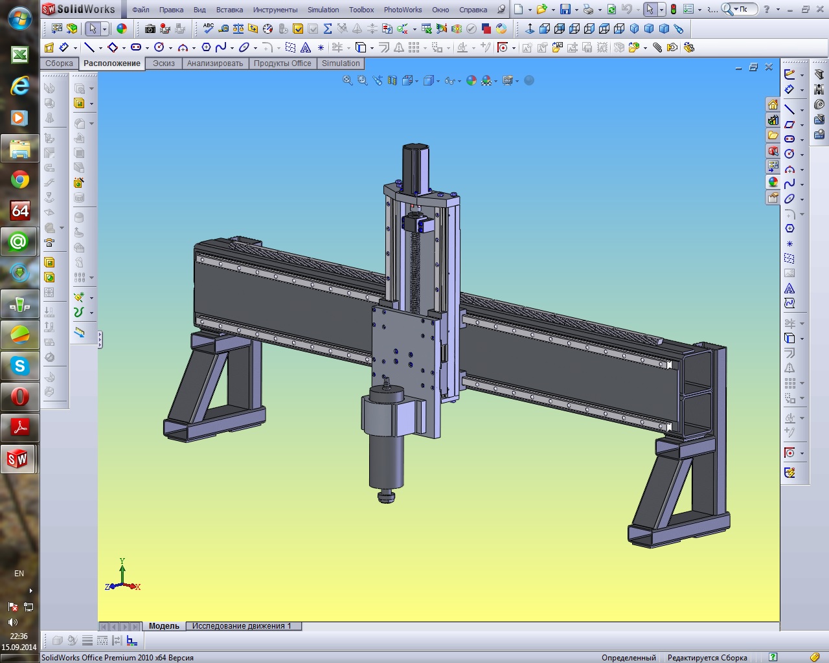
Task: Click the Print icon
Action: (587, 9)
